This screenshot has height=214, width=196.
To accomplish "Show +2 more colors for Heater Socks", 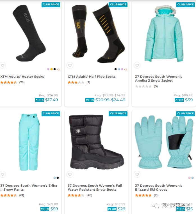I will [x=58, y=70].
